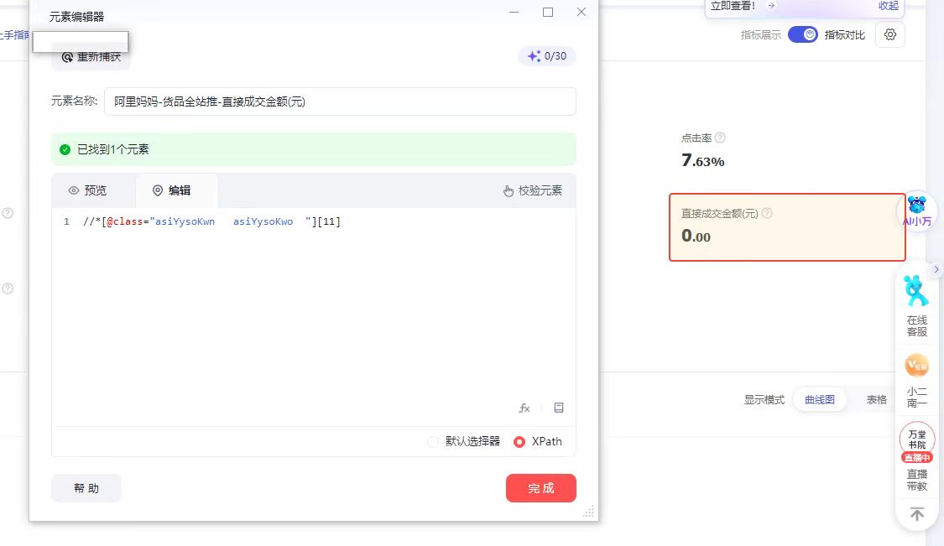Open the 小二南一 sidebar item
Viewport: 944px width, 546px height.
[916, 380]
